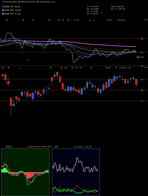
Task: Click the MACD: panel heading
Action: point(9,147)
